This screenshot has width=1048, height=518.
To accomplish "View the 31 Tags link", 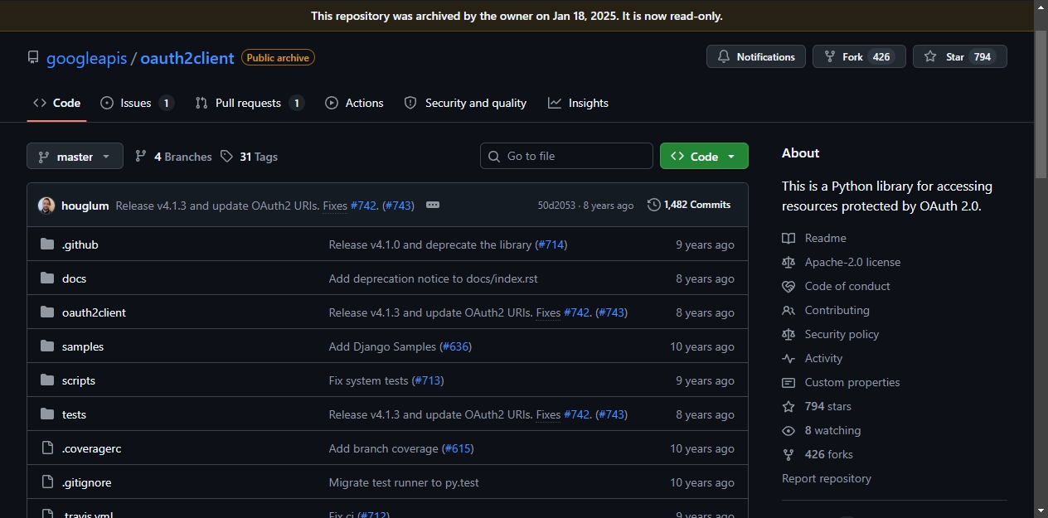I will 250,157.
